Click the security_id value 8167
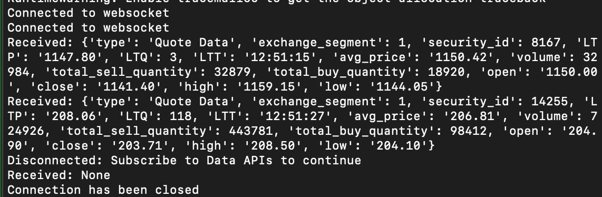 click(545, 43)
